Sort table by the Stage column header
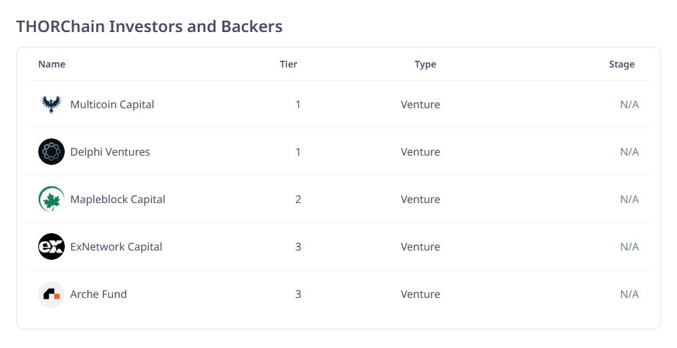The image size is (677, 348). (622, 64)
